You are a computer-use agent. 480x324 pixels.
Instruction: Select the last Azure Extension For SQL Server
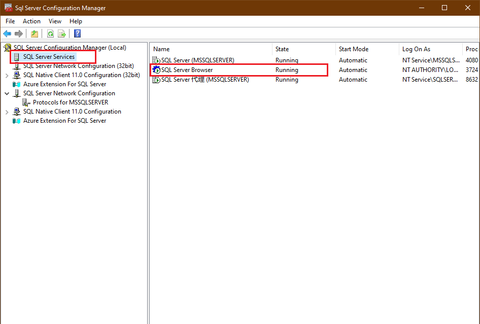(x=64, y=121)
